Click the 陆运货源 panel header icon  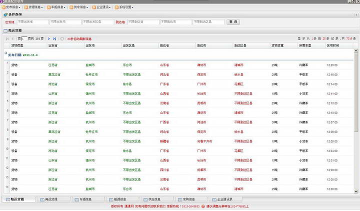(5, 31)
